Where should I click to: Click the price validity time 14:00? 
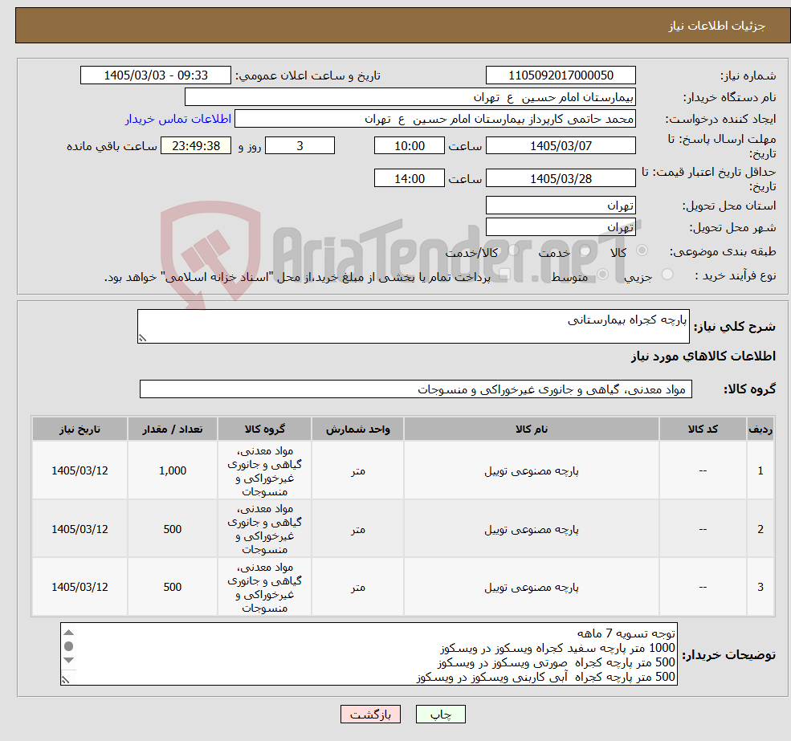click(409, 178)
